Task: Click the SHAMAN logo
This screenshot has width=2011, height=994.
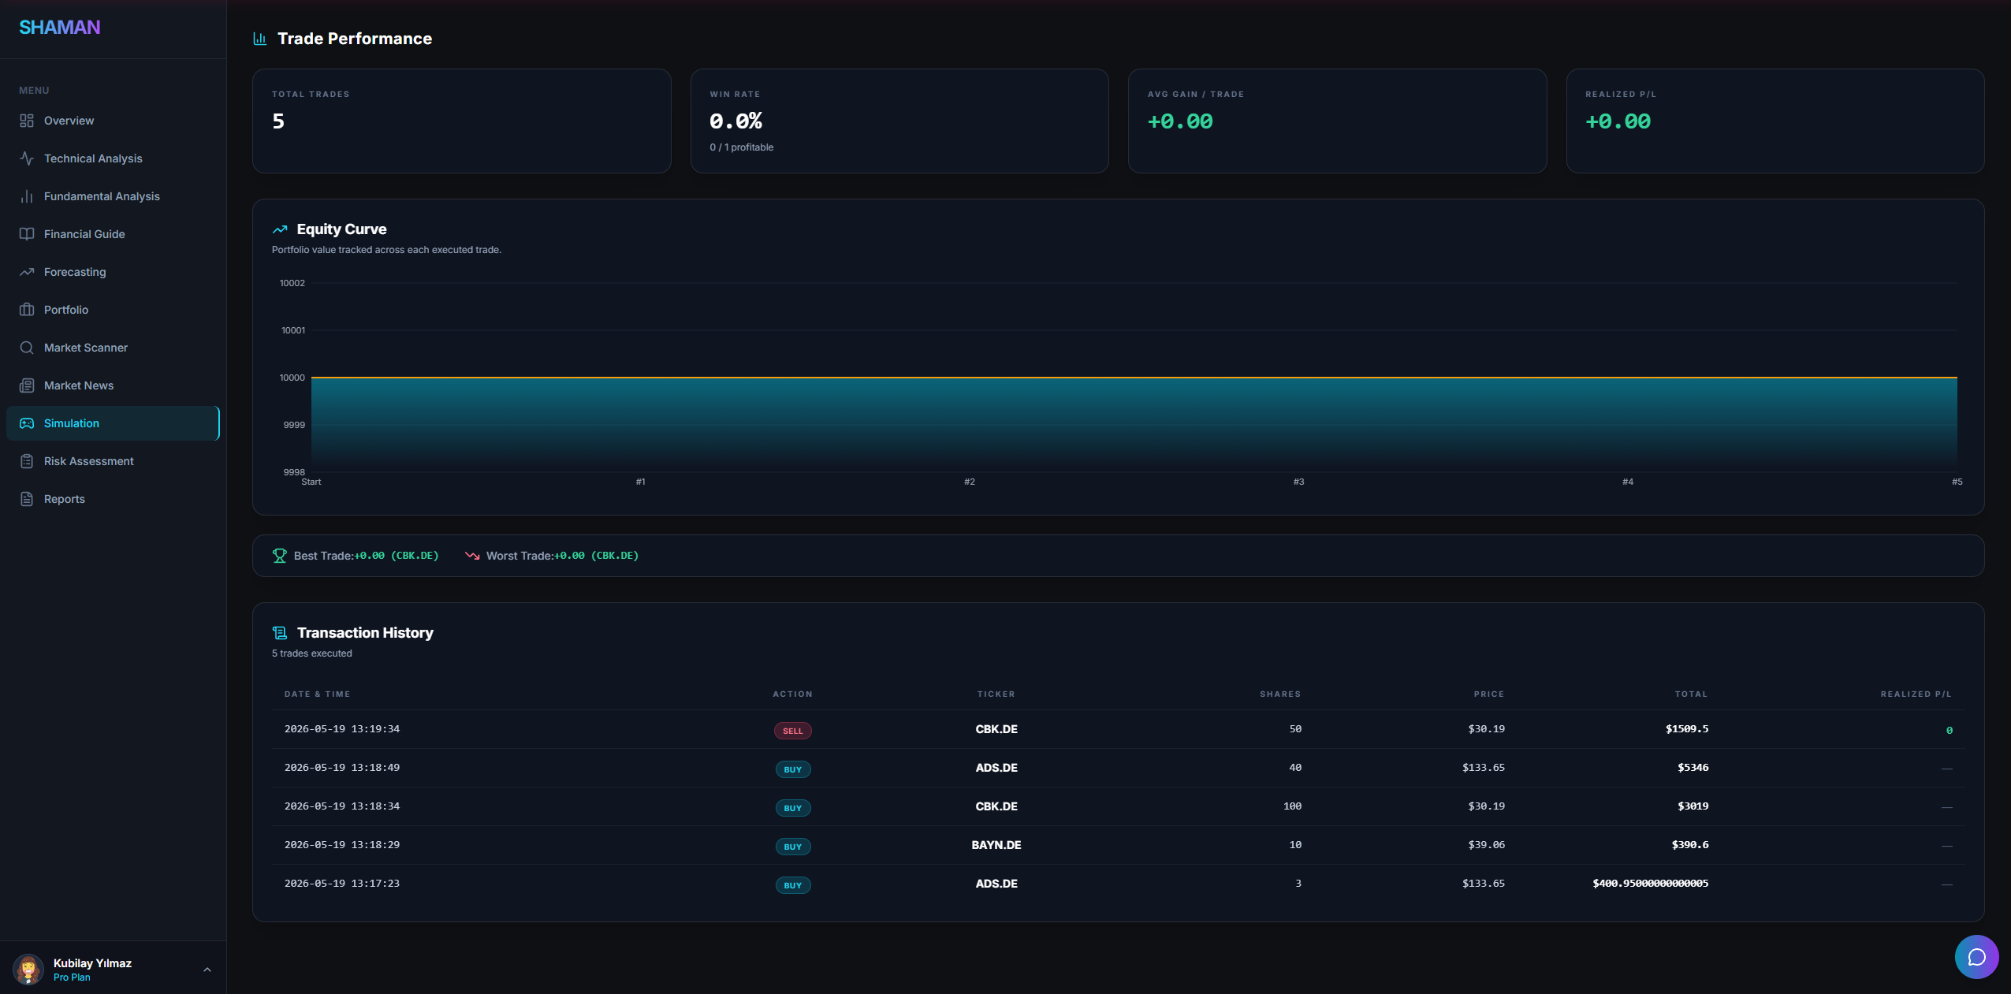Action: pos(60,28)
